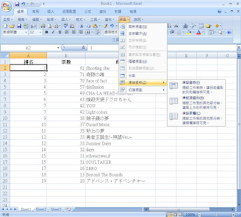Click the Select All corner of grid

coord(5,55)
